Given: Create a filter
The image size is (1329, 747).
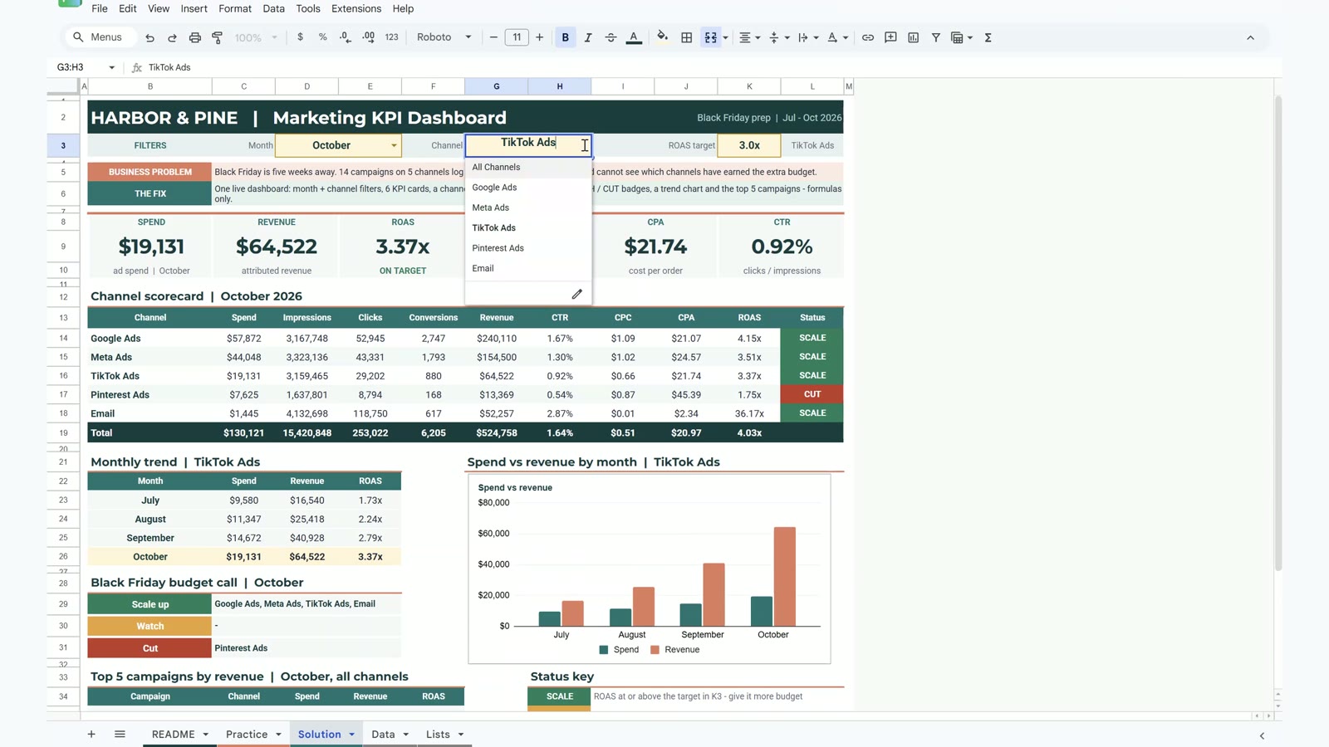Looking at the screenshot, I should pos(936,37).
